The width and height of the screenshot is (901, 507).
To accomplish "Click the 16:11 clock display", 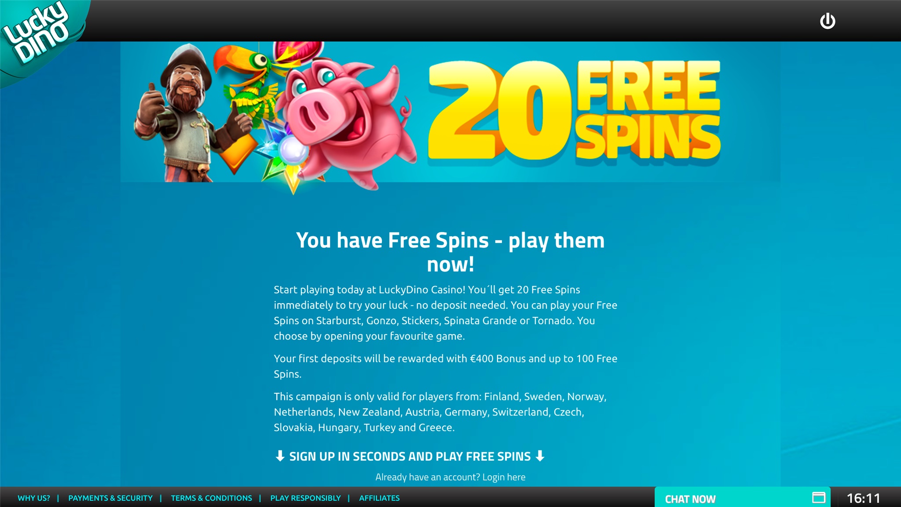I will click(863, 498).
